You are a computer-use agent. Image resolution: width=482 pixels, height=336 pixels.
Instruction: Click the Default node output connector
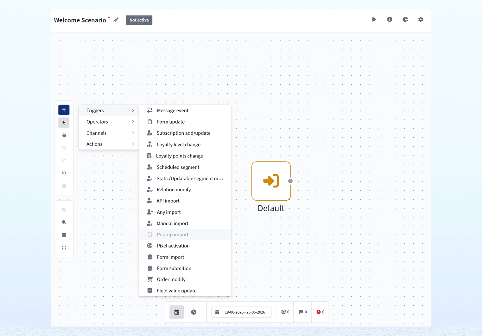290,181
